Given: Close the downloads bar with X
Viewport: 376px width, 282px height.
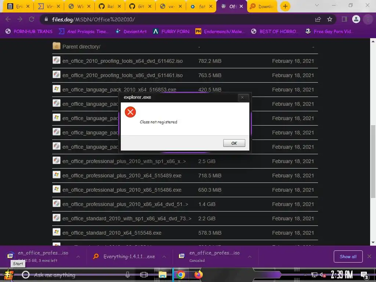Looking at the screenshot, I should (369, 256).
